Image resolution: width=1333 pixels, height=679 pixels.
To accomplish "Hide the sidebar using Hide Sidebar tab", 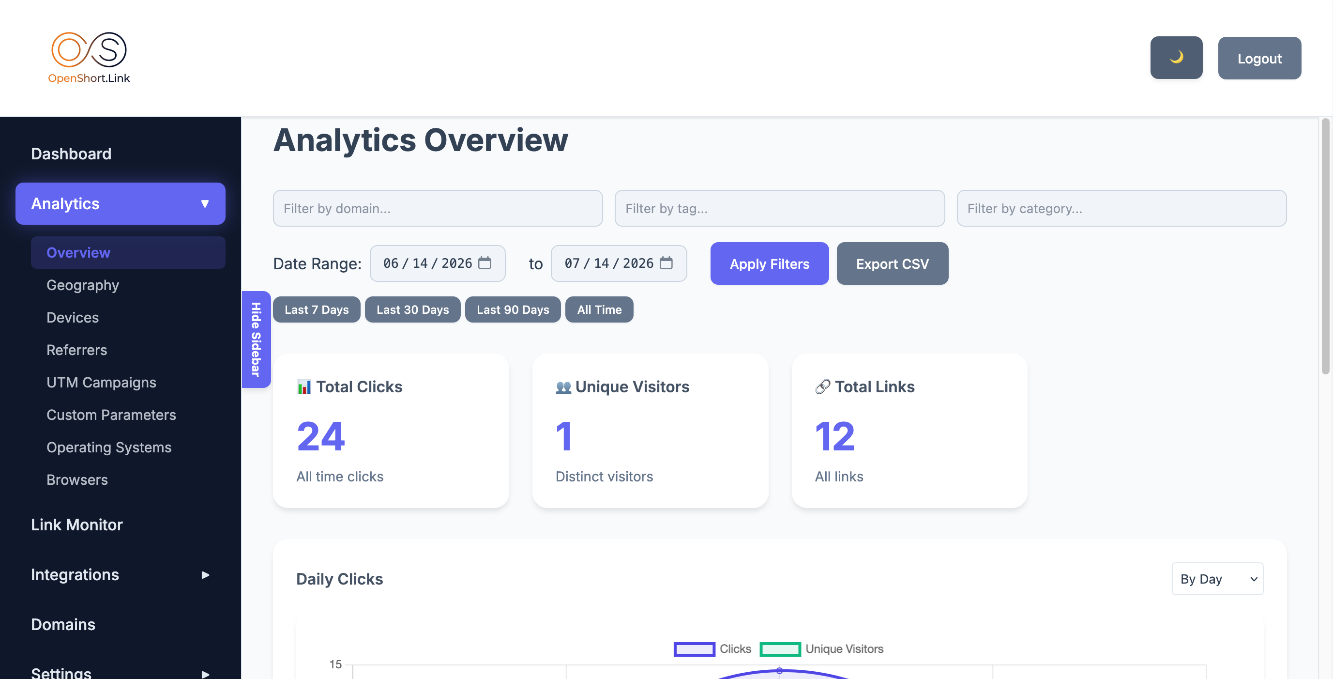I will click(x=256, y=339).
